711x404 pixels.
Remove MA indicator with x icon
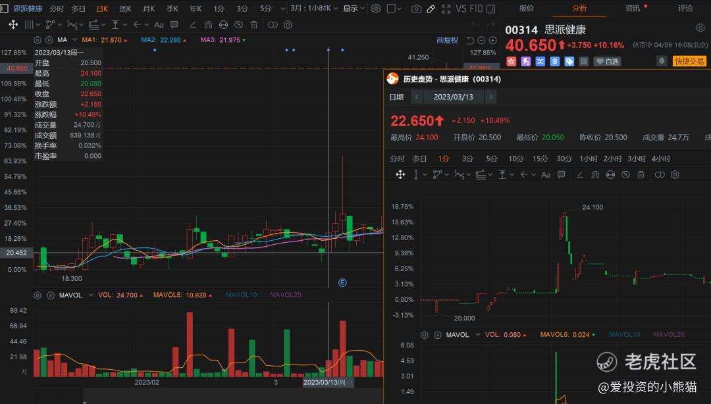49,40
